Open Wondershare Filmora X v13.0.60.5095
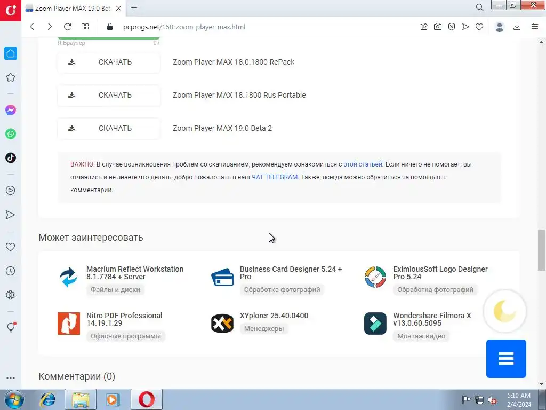546x410 pixels. click(432, 319)
